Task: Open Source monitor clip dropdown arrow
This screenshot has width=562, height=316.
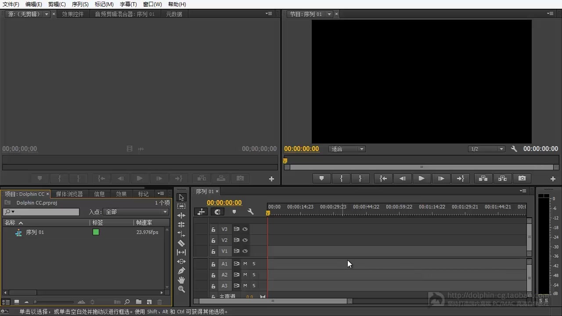Action: tap(47, 14)
